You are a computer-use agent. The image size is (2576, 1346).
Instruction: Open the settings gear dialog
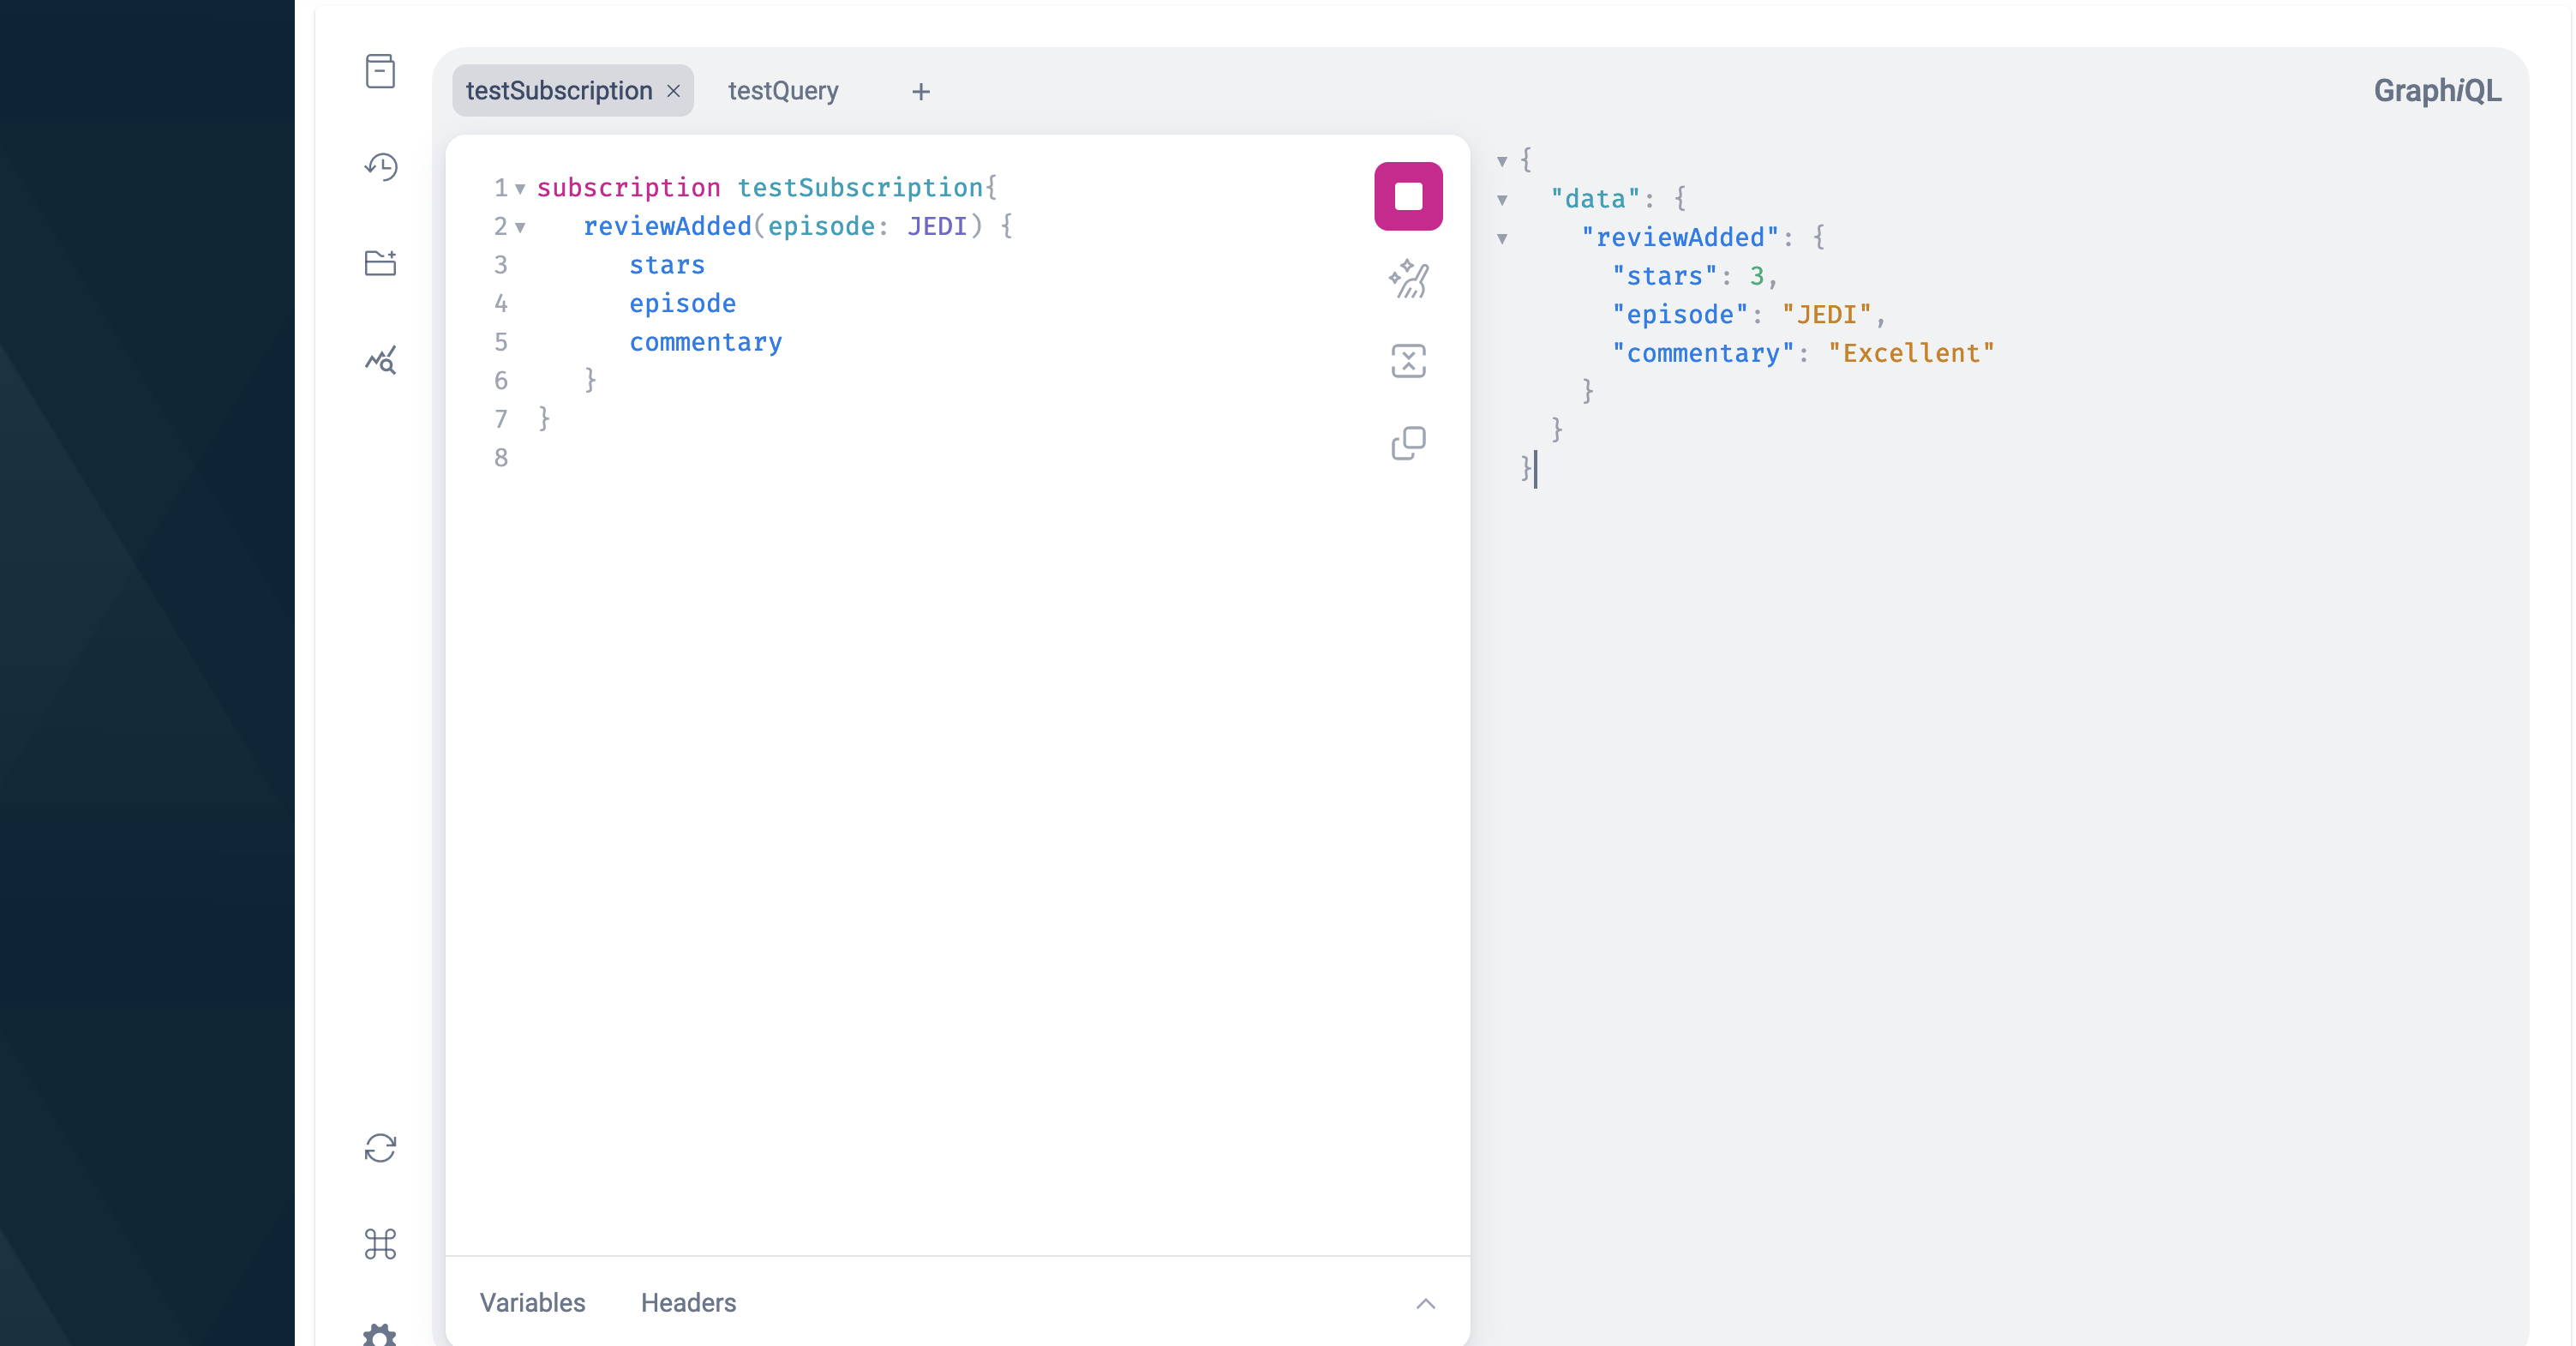pyautogui.click(x=380, y=1334)
